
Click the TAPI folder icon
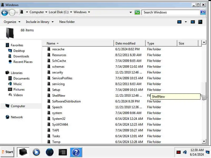(49, 130)
